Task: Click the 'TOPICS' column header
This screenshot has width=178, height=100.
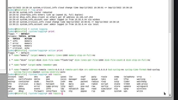Action: [x=16, y=39]
